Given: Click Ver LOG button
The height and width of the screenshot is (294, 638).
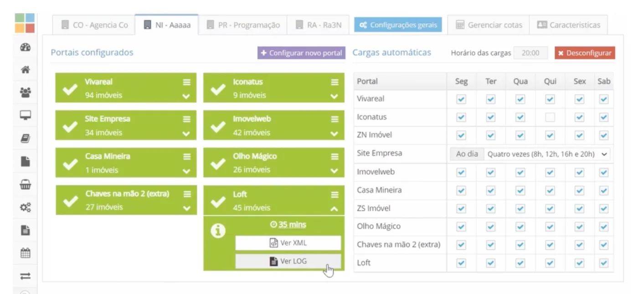Looking at the screenshot, I should coord(288,261).
